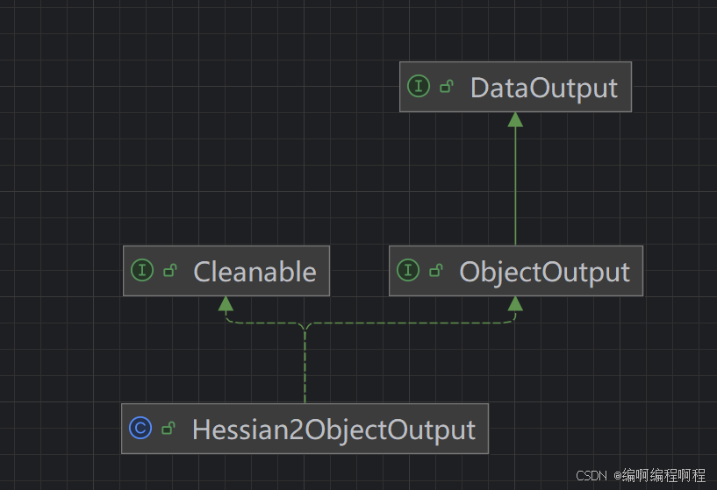717x490 pixels.
Task: Click the public lock icon beside DataOutput
Action: [447, 86]
